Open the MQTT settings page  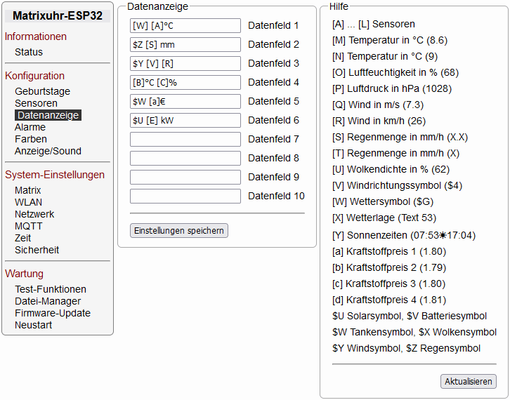tap(29, 226)
